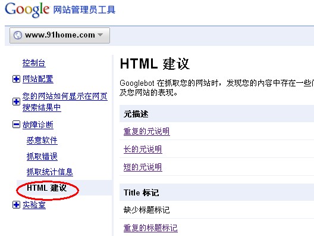Open the 故障诊断 link
Image resolution: width=314 pixels, height=236 pixels.
click(38, 125)
